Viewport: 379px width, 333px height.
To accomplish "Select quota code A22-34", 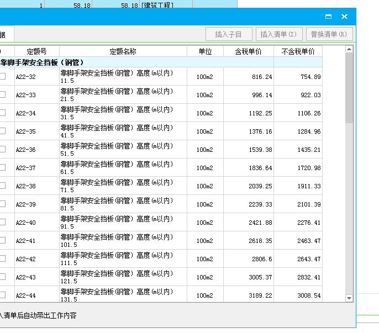I will (x=26, y=113).
